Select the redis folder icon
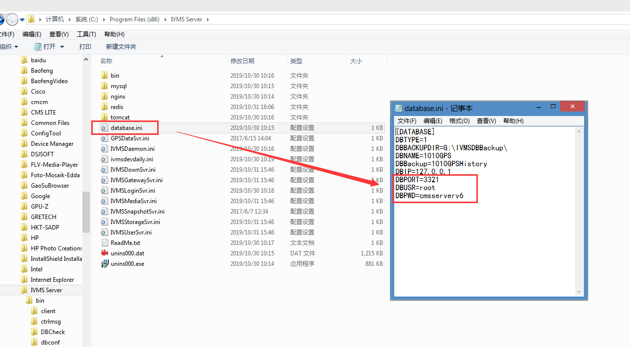The height and width of the screenshot is (347, 630). click(x=104, y=107)
